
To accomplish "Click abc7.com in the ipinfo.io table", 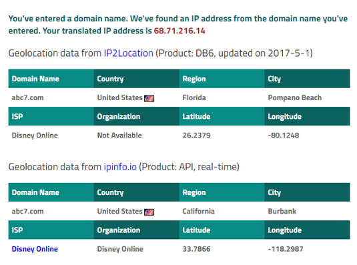I will click(x=27, y=212).
